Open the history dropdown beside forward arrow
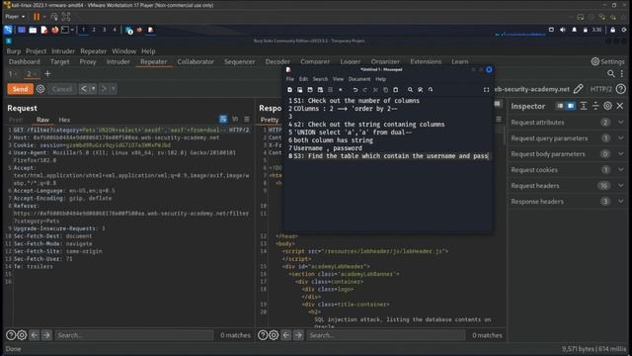Screen dimensions: 632x356 point(114,89)
